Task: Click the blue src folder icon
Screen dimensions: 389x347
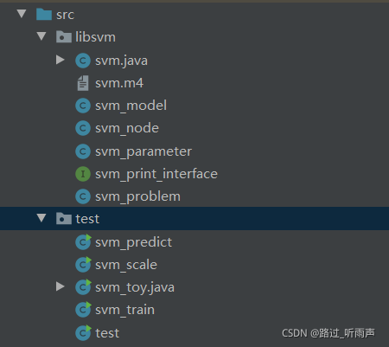Action: (44, 15)
